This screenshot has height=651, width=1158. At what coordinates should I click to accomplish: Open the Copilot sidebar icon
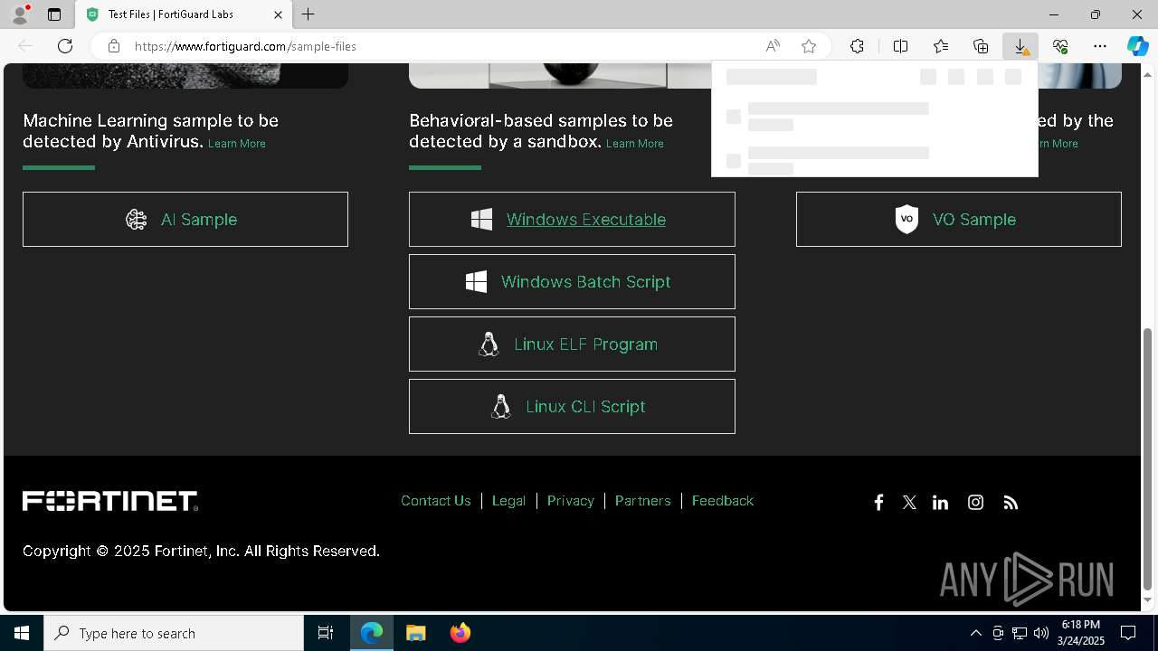pos(1137,46)
